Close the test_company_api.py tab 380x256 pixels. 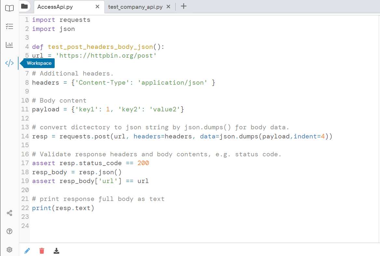pos(168,6)
